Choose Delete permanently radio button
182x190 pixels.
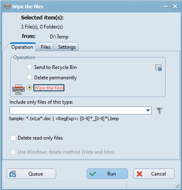pos(29,77)
